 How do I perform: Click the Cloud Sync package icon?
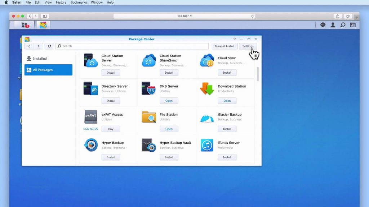pyautogui.click(x=207, y=60)
